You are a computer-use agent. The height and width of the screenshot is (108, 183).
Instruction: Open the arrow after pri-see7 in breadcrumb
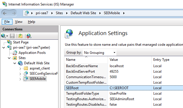point(52,13)
